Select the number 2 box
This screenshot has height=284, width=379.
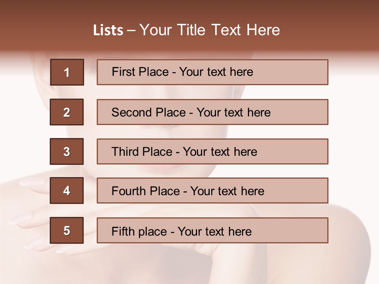coord(67,112)
